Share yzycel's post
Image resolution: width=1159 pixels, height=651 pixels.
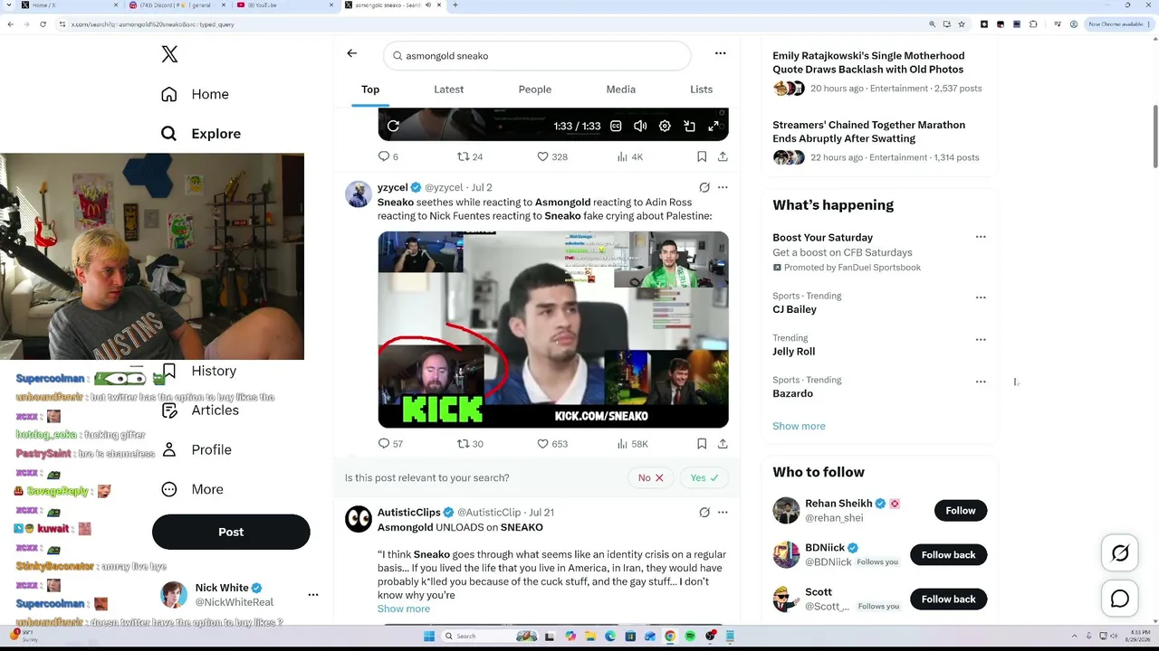coord(723,444)
